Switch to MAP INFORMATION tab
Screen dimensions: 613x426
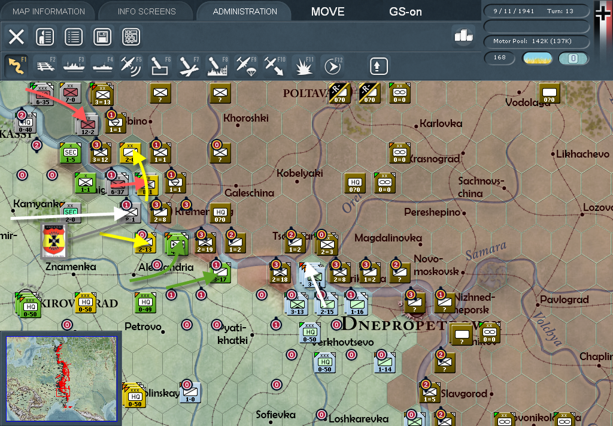coord(48,12)
